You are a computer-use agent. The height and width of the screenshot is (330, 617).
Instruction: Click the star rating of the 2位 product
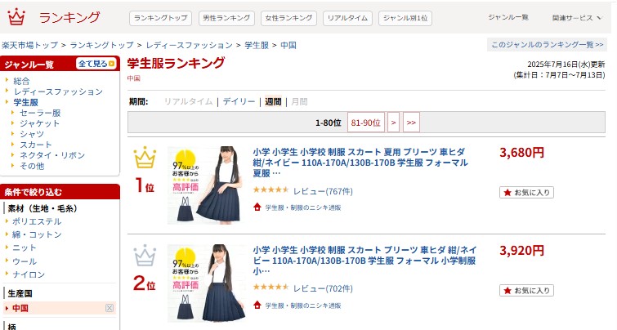click(x=270, y=288)
